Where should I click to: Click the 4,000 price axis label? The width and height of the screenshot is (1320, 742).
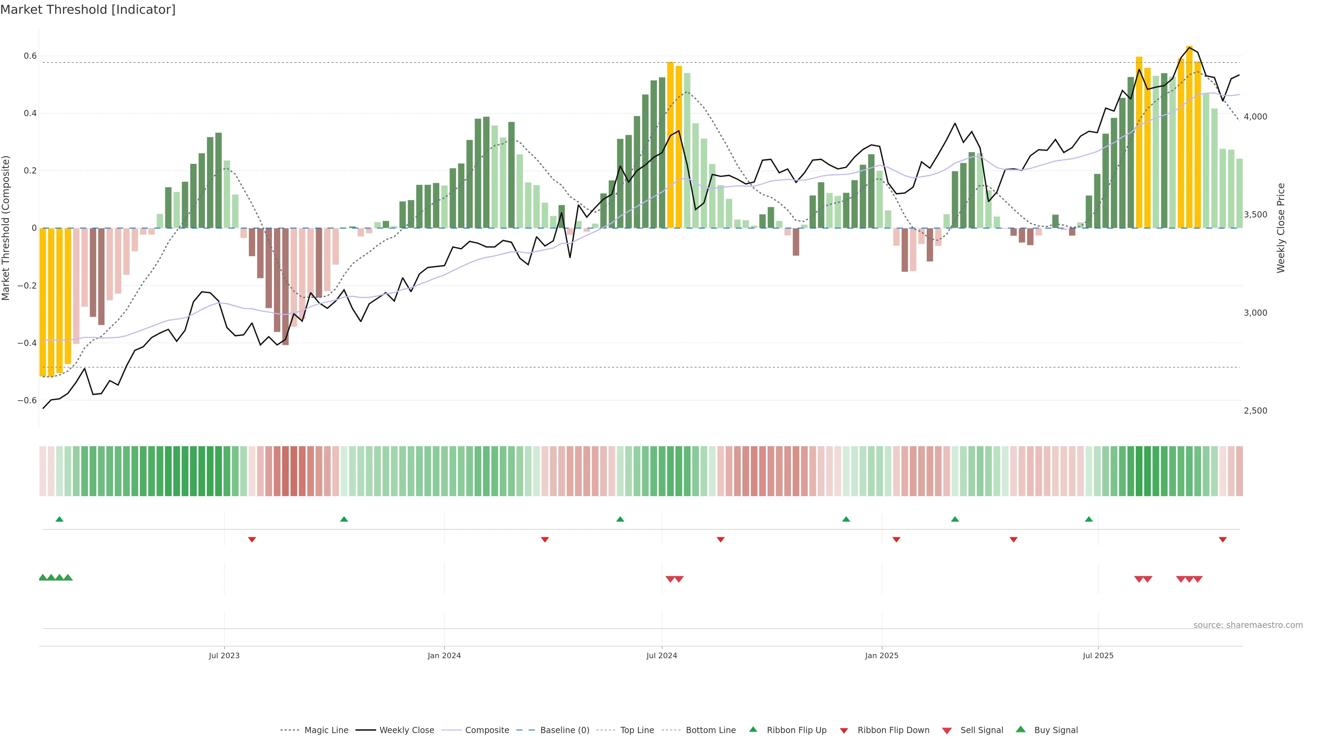tap(1255, 117)
